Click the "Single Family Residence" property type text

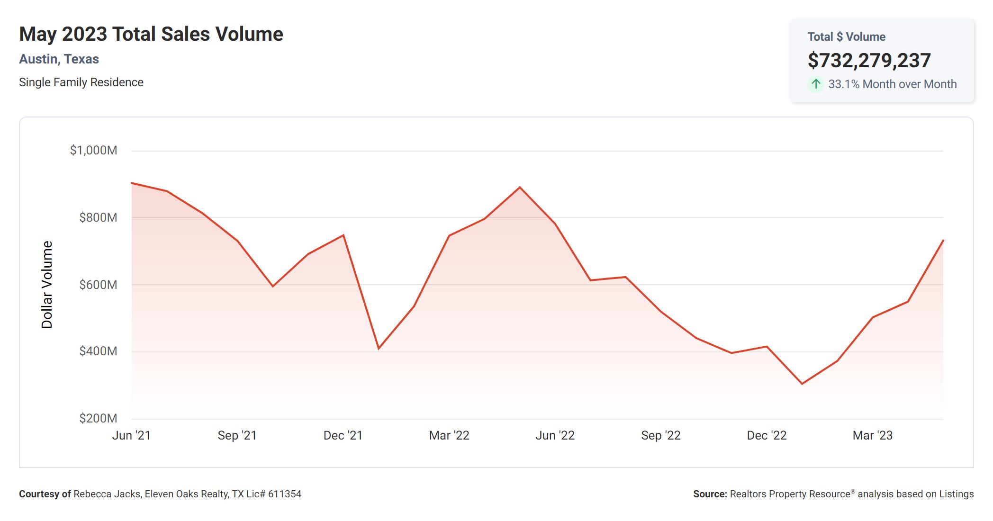pyautogui.click(x=81, y=82)
